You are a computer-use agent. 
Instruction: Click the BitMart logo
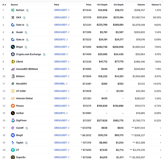point(13,76)
